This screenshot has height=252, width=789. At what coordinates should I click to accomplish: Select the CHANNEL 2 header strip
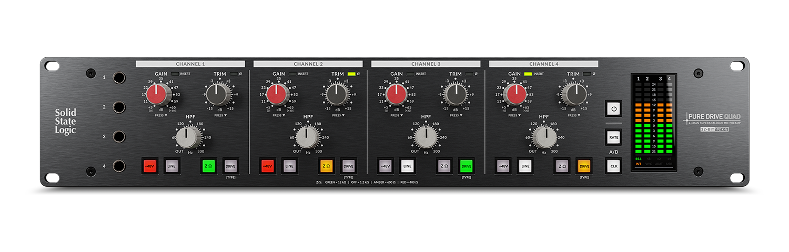click(308, 64)
